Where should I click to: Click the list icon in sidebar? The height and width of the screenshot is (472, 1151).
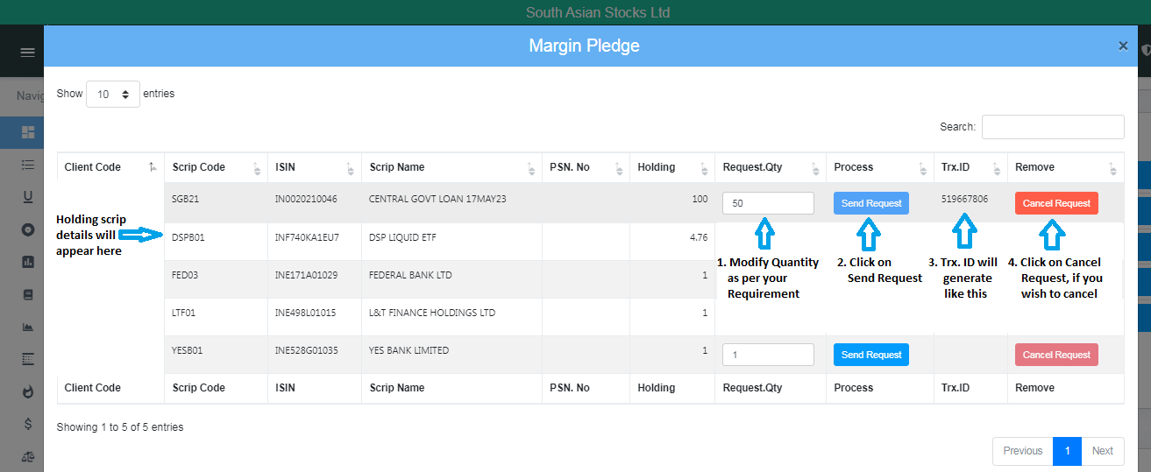tap(28, 165)
